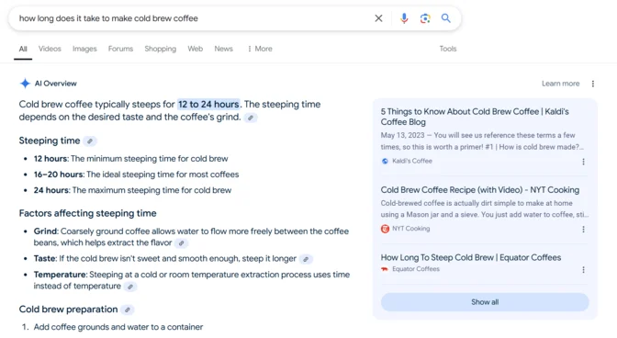617x338 pixels.
Task: Open Cold Brew Coffee Recipe NYT Cooking link
Action: click(479, 189)
